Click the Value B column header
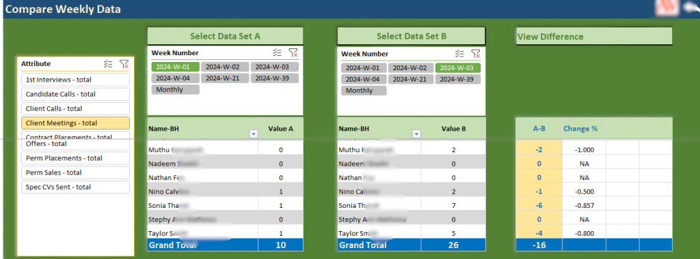 (454, 129)
